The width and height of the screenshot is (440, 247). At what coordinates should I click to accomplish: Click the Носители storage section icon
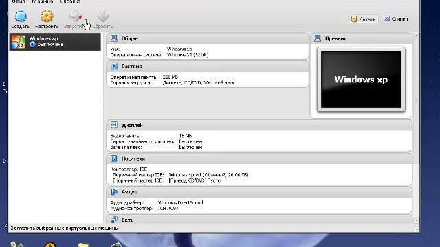114,158
